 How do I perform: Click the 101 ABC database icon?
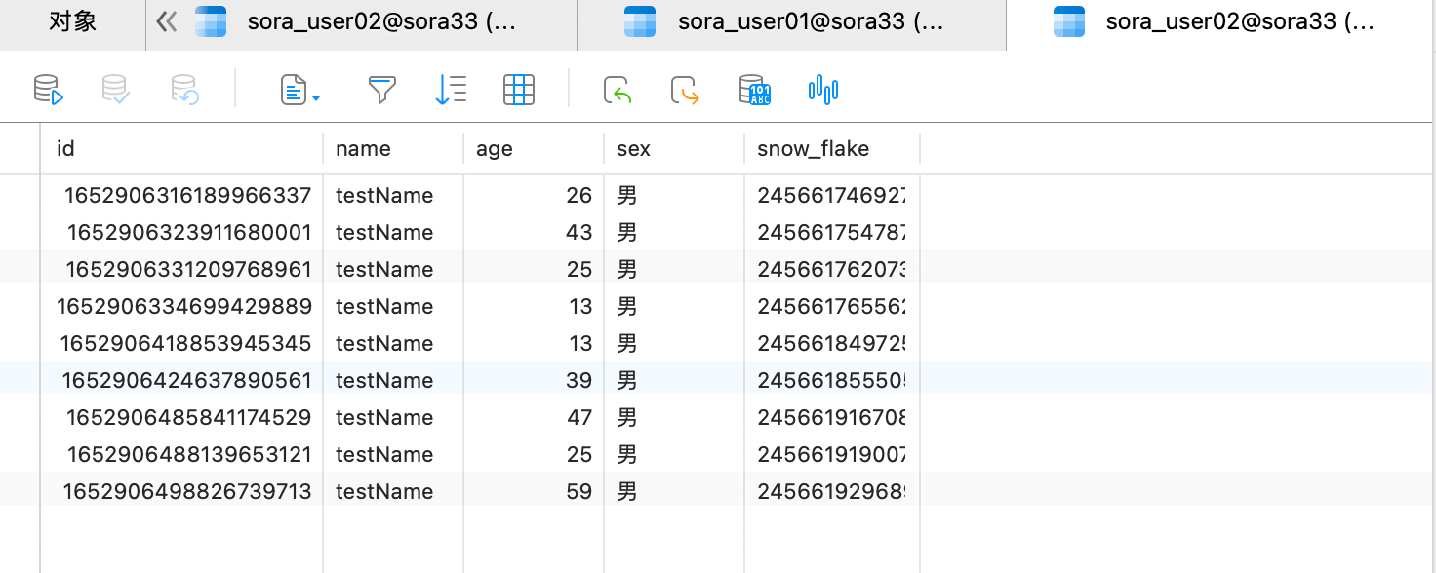click(754, 91)
